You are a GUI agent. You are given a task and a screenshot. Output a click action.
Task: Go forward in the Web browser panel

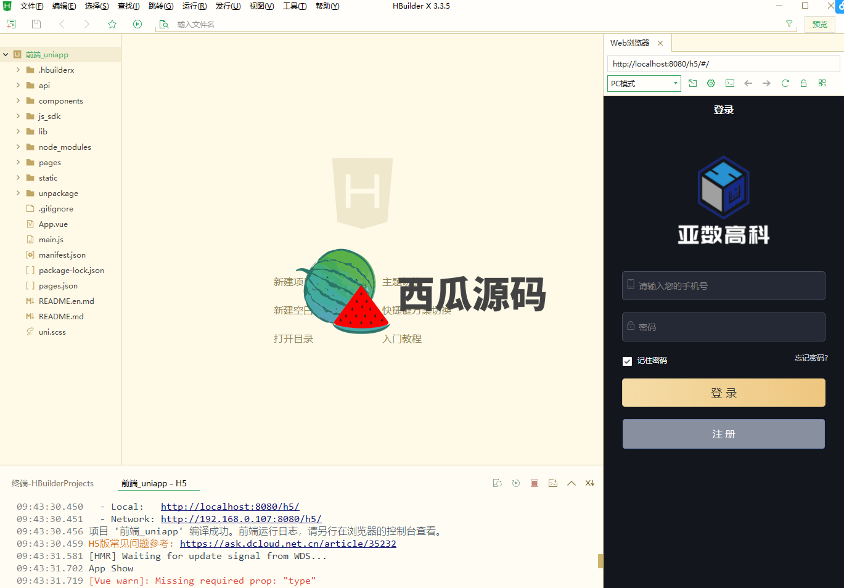pyautogui.click(x=767, y=83)
